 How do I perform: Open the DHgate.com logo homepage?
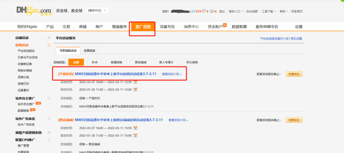click(34, 11)
